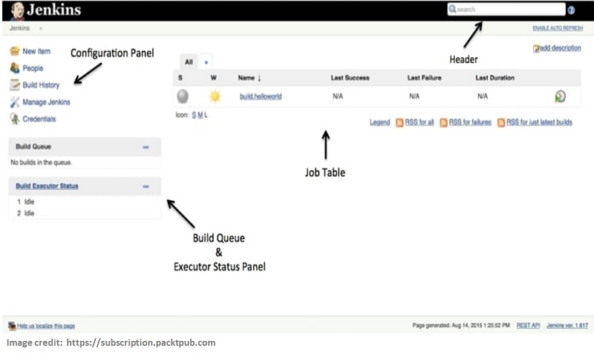Open the RSS for failures feed
The width and height of the screenshot is (594, 355).
point(469,122)
